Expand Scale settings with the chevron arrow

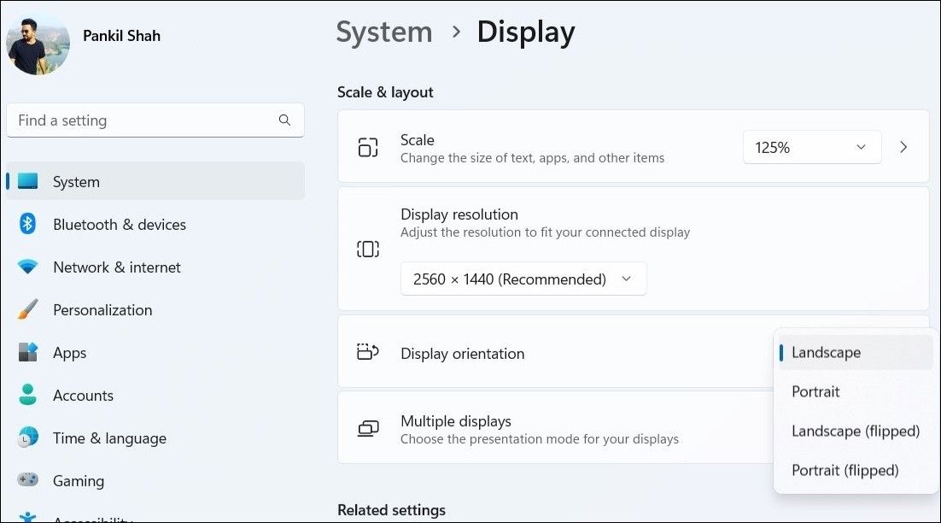(x=903, y=146)
